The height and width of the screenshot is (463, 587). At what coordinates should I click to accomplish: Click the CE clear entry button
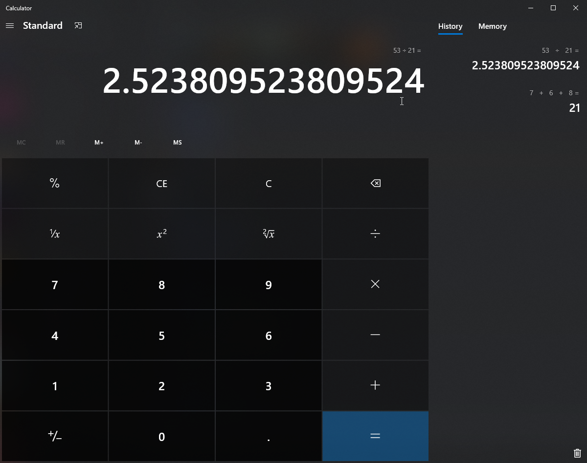[161, 184]
